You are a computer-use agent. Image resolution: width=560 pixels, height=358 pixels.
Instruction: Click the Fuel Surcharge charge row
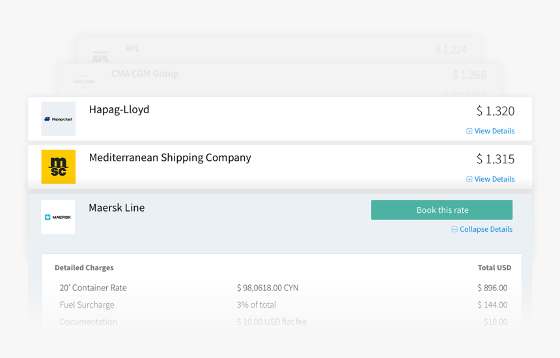click(87, 305)
